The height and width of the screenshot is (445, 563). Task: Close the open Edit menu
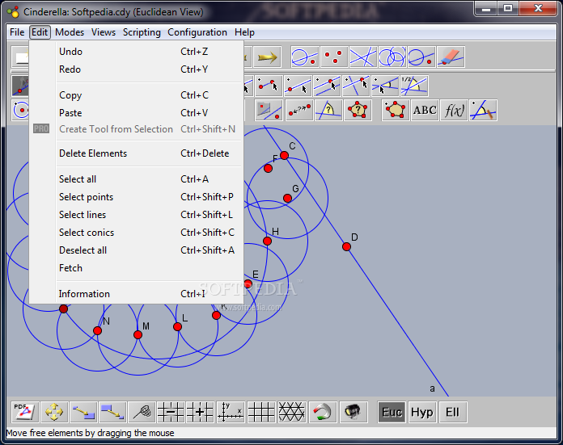click(x=40, y=32)
